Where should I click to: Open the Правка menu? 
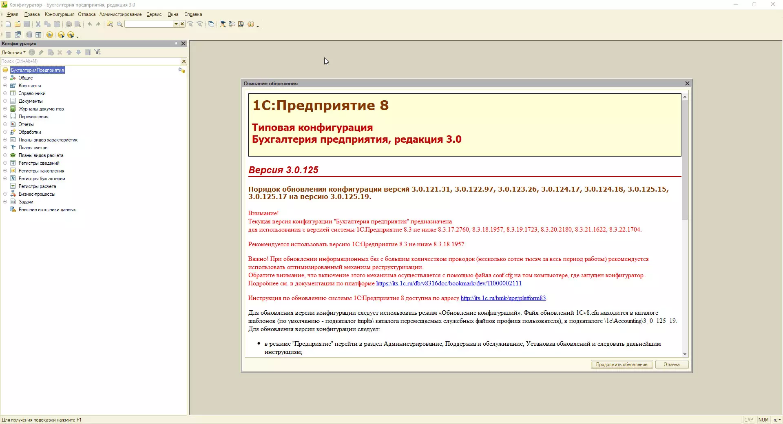32,14
